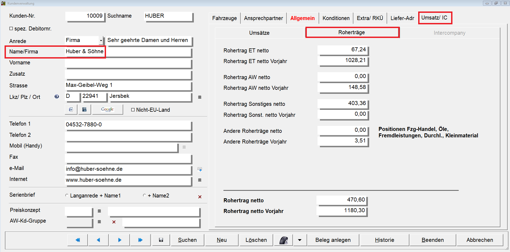Click the Strasse field Max-Geibel-Weg 1
Image resolution: width=510 pixels, height=252 pixels.
[128, 86]
